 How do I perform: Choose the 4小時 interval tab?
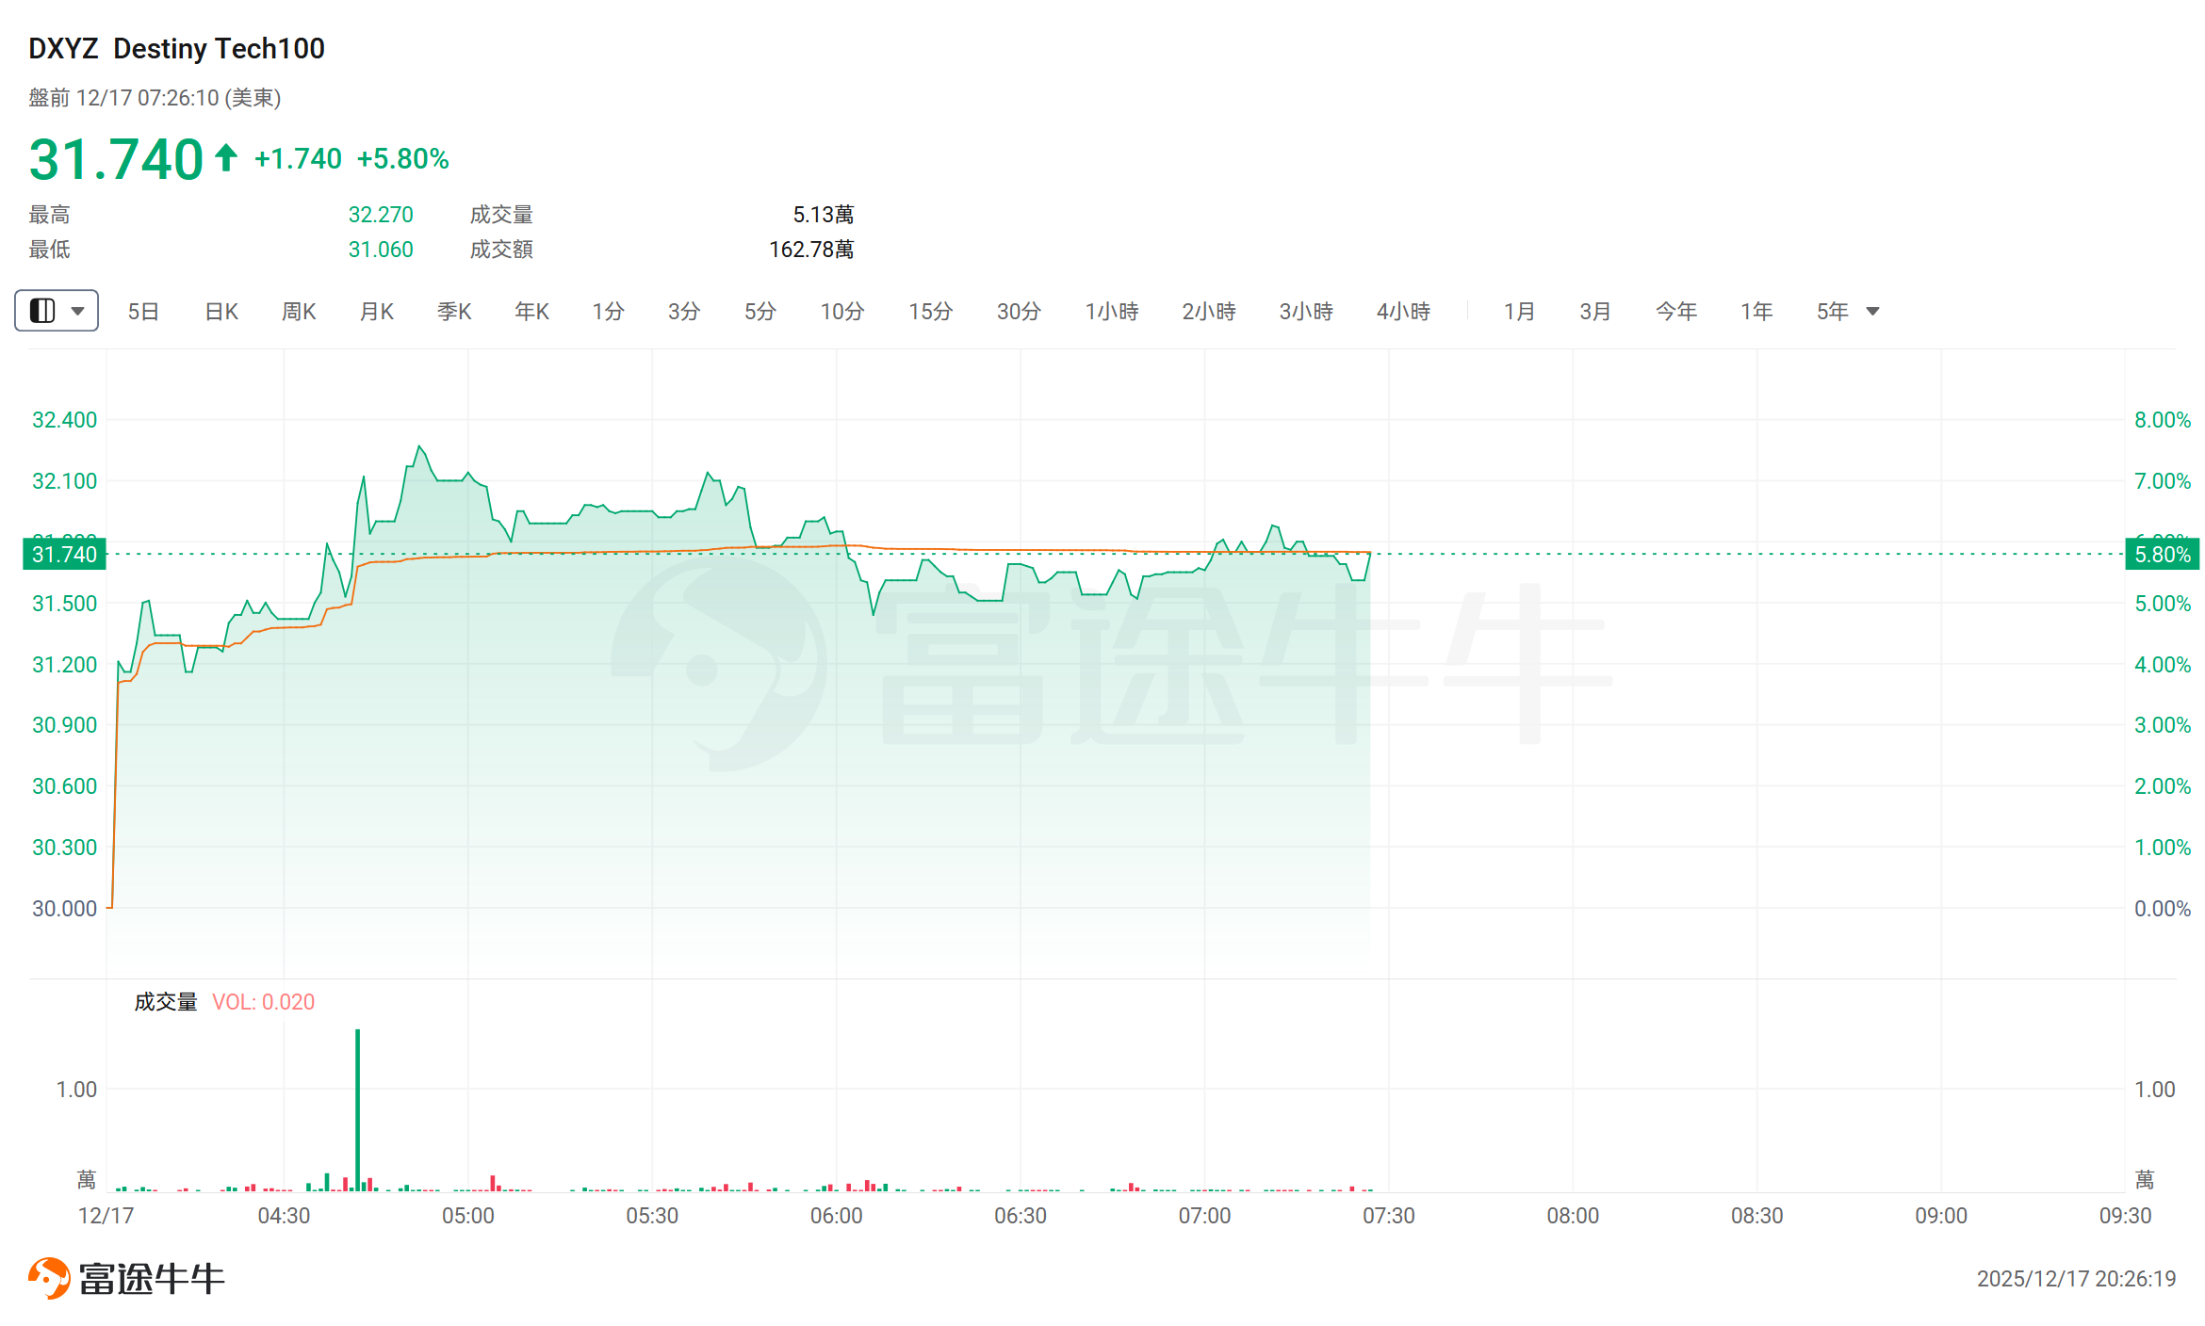pos(1403,312)
